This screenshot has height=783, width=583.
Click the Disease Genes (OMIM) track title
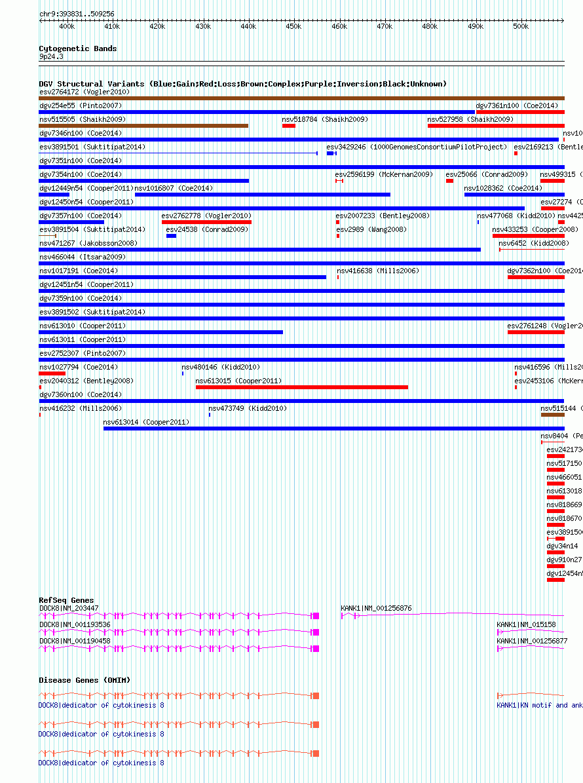click(85, 680)
